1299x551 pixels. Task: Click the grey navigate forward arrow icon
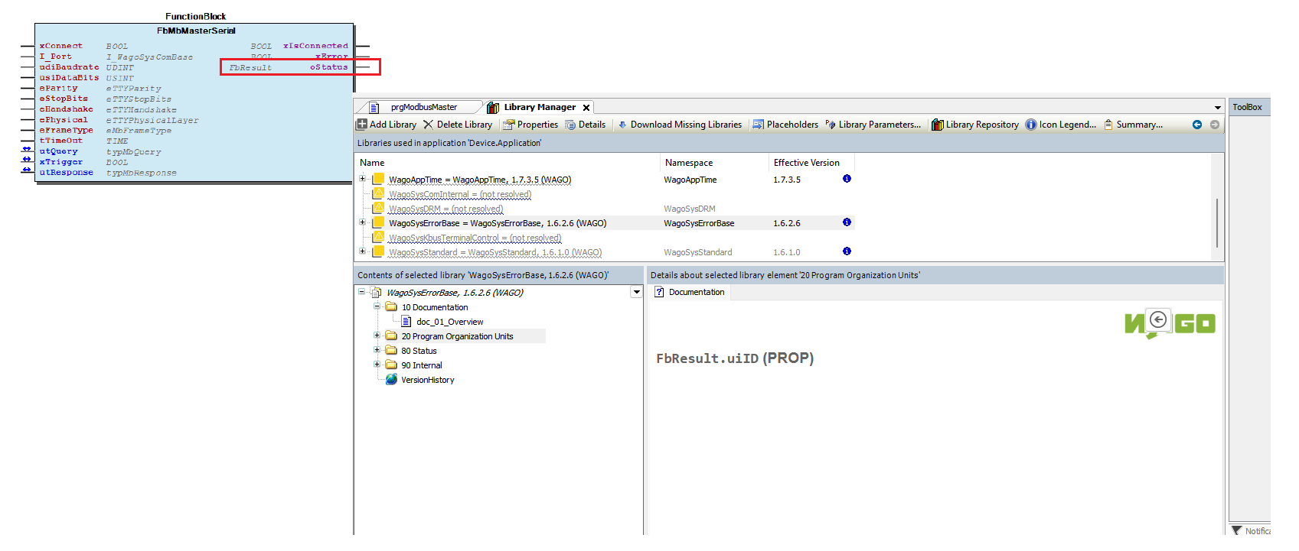tap(1215, 125)
